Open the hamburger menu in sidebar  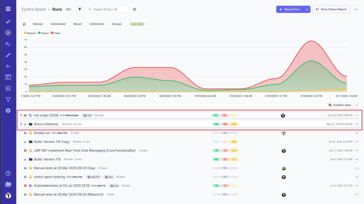[x=8, y=9]
